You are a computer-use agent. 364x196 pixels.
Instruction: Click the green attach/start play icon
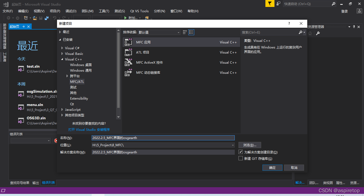126,18
